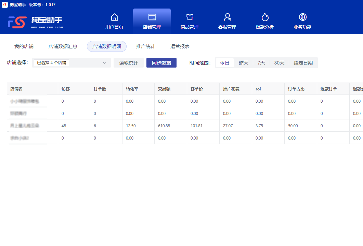The height and width of the screenshot is (246, 363).
Task: Click the dropdown chevron arrow in shop selector
Action: pyautogui.click(x=104, y=63)
